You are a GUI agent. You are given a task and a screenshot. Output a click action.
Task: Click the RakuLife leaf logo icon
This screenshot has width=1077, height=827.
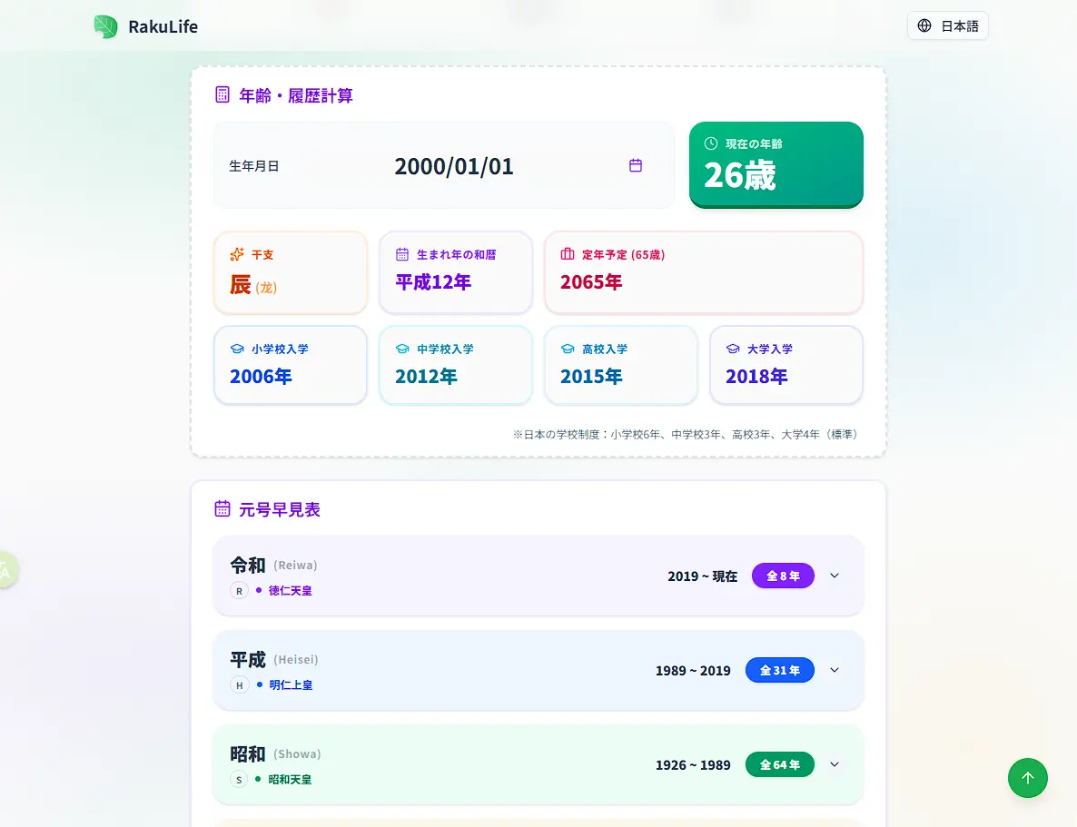[106, 26]
